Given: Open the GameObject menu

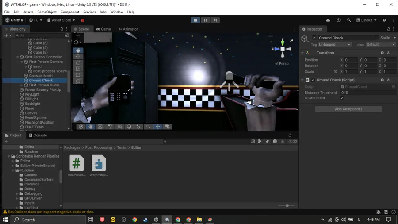Looking at the screenshot, I should pyautogui.click(x=47, y=12).
